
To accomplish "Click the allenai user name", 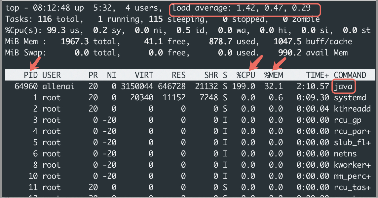I will click(x=58, y=86).
